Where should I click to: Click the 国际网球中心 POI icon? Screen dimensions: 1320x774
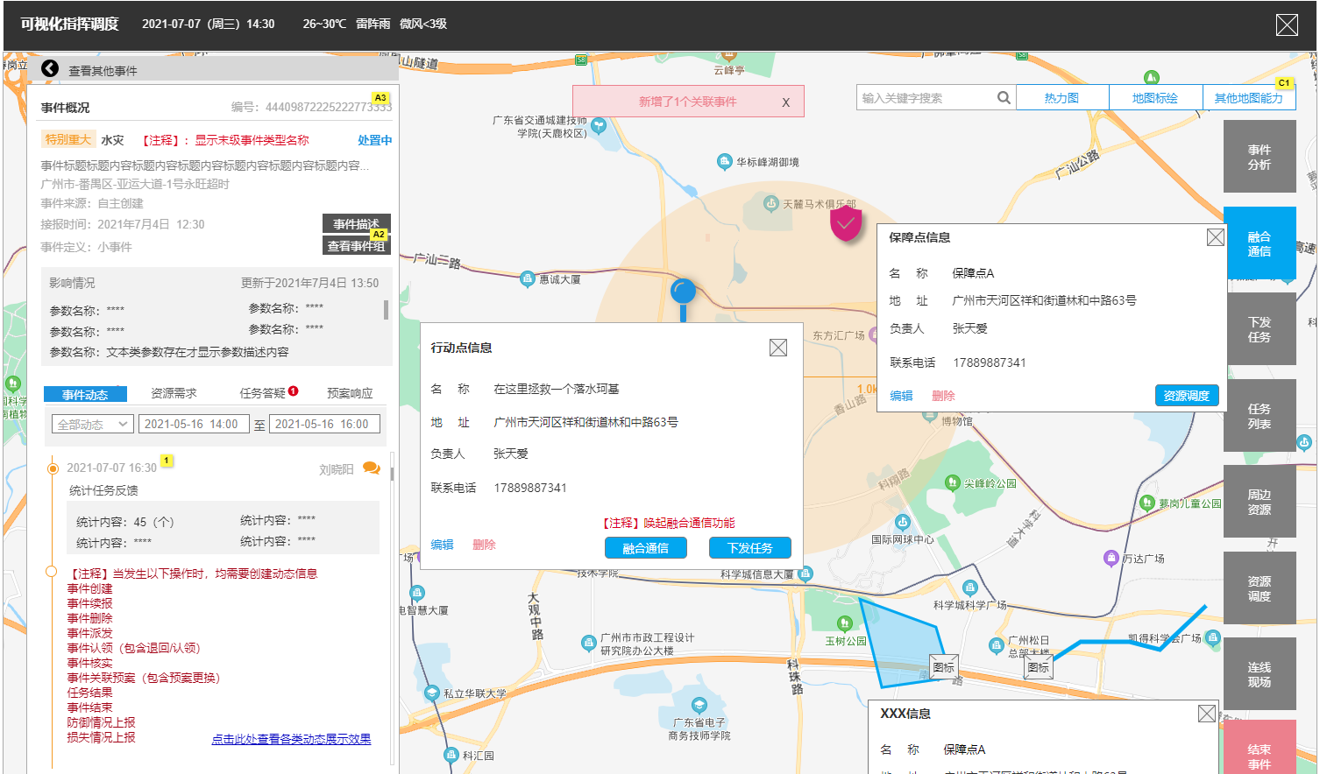click(x=903, y=523)
